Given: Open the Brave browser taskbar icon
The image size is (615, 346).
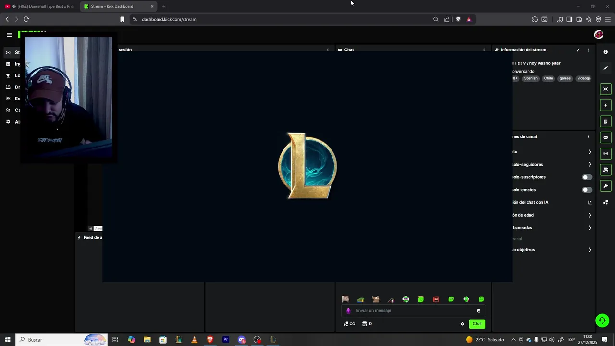Looking at the screenshot, I should click(x=210, y=340).
